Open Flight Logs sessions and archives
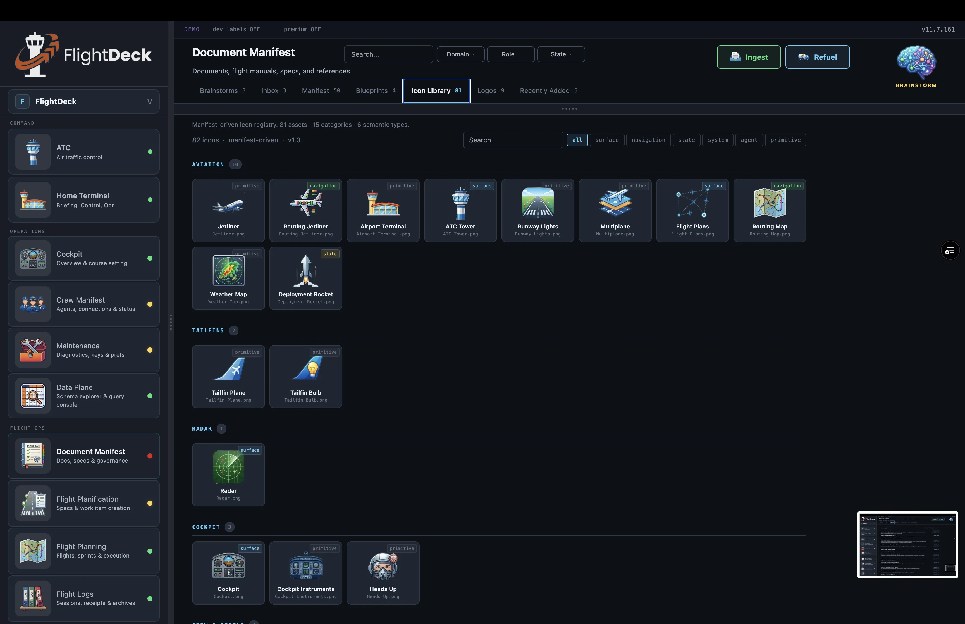The width and height of the screenshot is (965, 624). 84,598
